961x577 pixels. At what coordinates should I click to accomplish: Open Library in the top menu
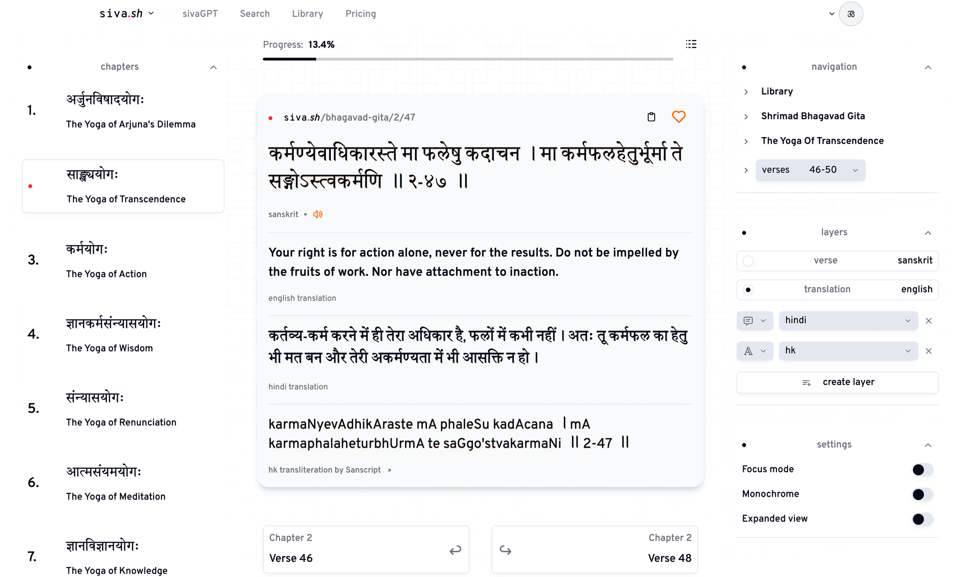click(307, 14)
